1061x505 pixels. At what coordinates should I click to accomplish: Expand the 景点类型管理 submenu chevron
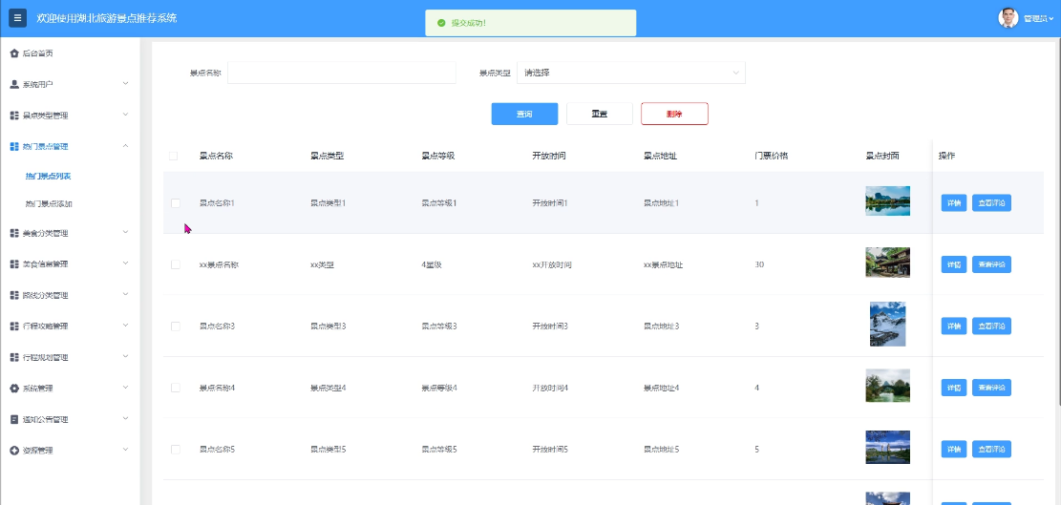(125, 115)
